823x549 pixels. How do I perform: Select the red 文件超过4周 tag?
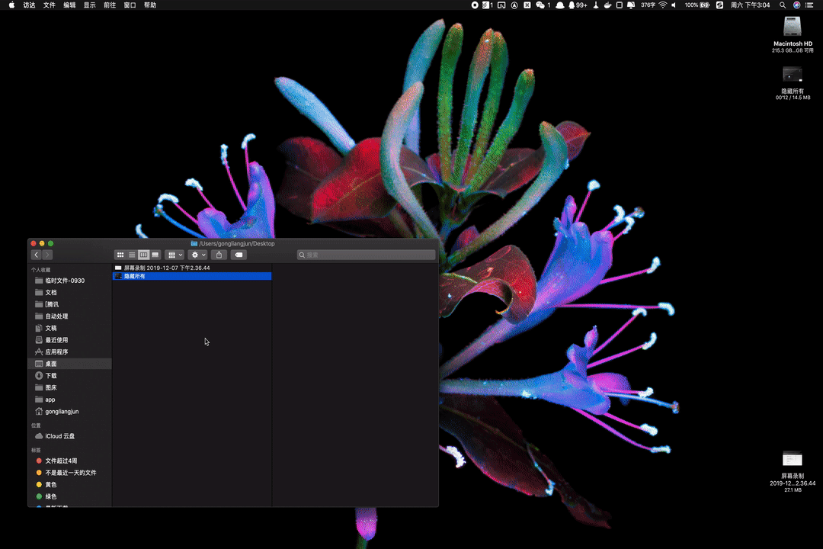(x=60, y=461)
